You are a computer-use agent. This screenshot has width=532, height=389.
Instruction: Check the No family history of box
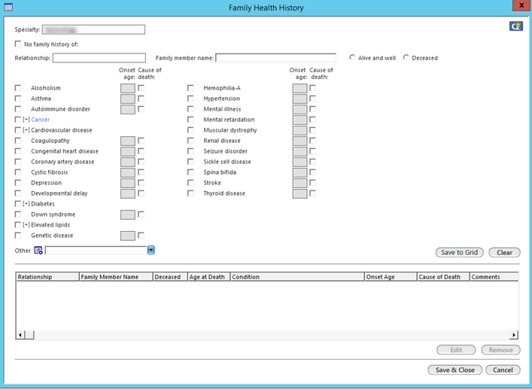[17, 44]
